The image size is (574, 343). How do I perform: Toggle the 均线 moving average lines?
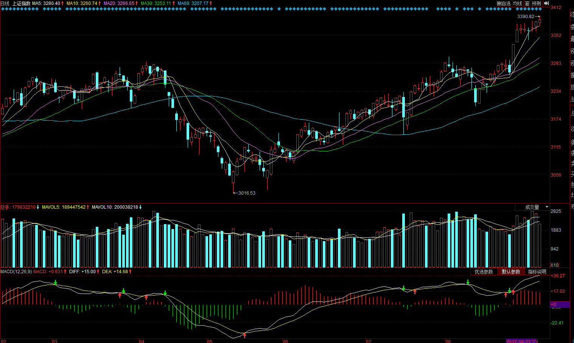point(517,3)
